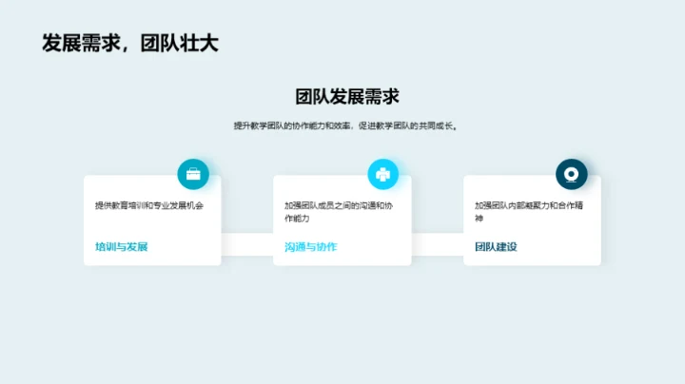
Task: Click the text 提供教育培训和专业发展机会
Action: (x=149, y=205)
